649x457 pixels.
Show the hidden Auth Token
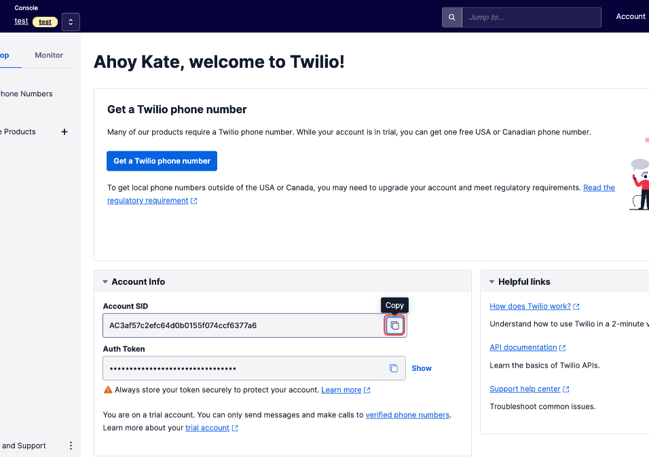point(422,368)
